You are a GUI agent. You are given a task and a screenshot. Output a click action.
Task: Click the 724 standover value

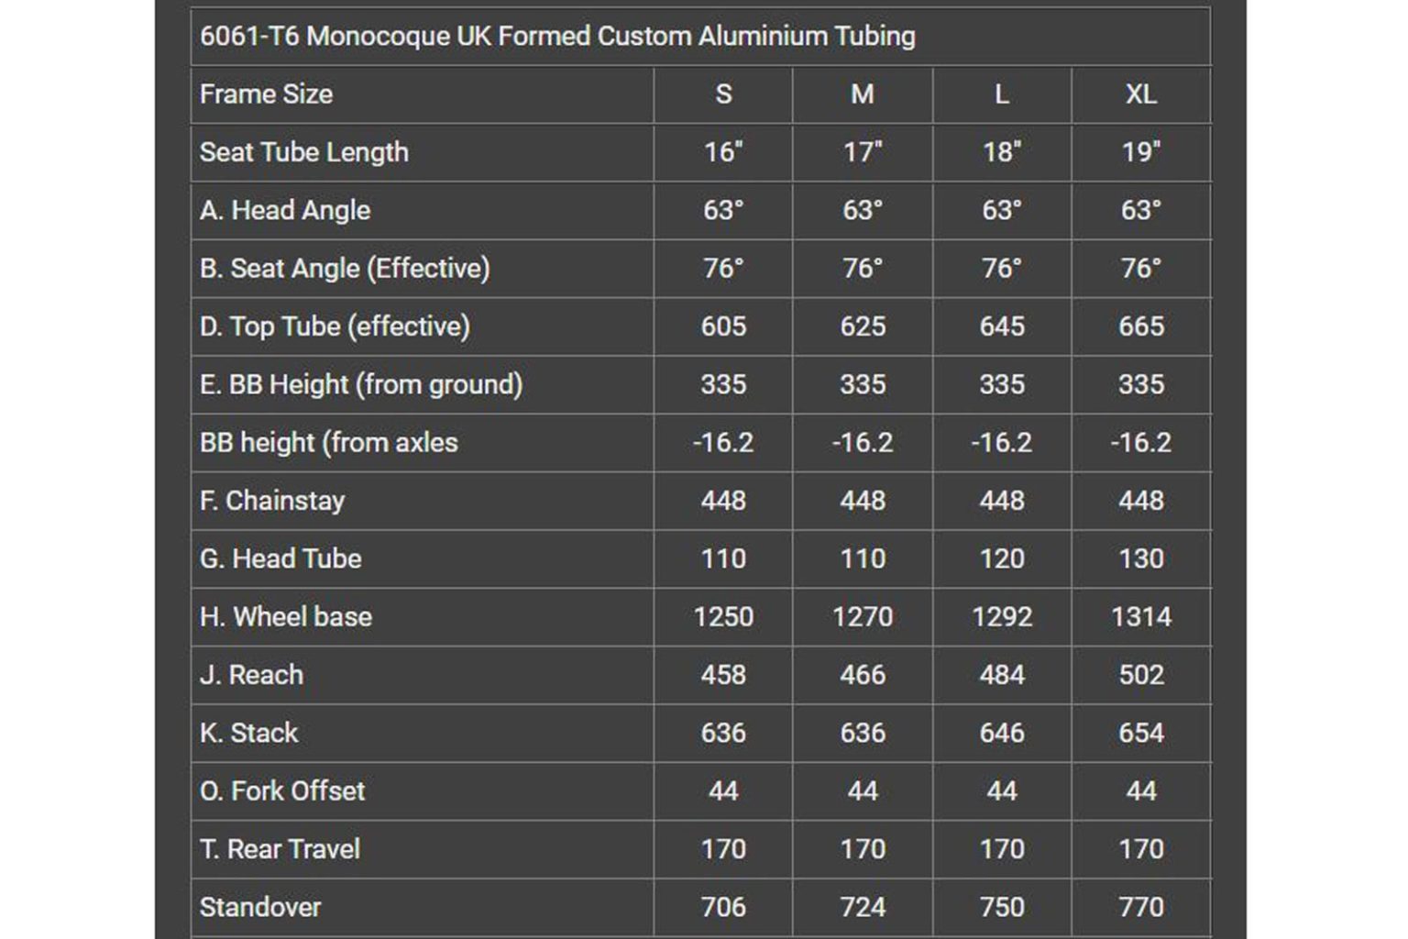pyautogui.click(x=863, y=907)
